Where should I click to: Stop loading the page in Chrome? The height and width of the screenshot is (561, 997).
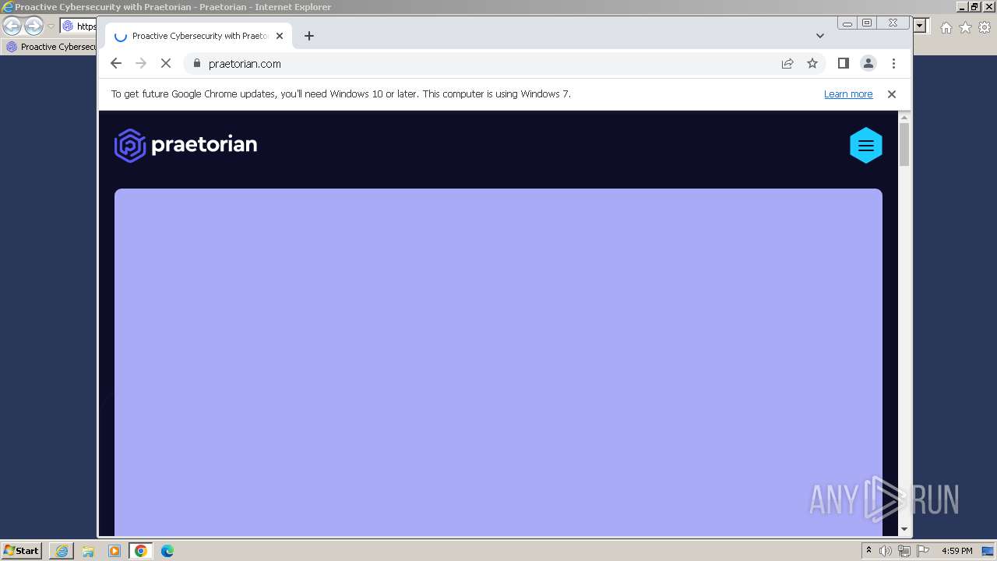(x=166, y=64)
